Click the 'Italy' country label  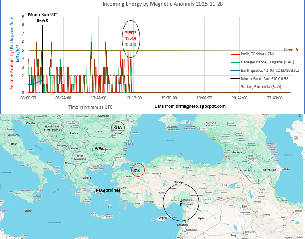click(14, 144)
